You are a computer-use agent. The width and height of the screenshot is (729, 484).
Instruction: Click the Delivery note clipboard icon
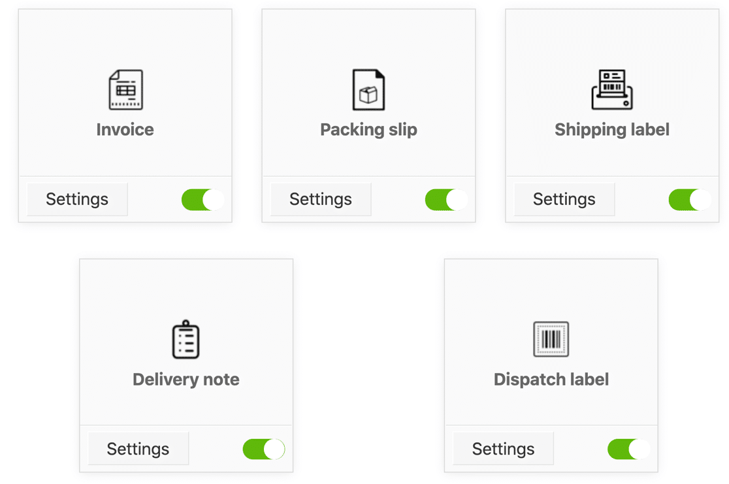pos(186,339)
